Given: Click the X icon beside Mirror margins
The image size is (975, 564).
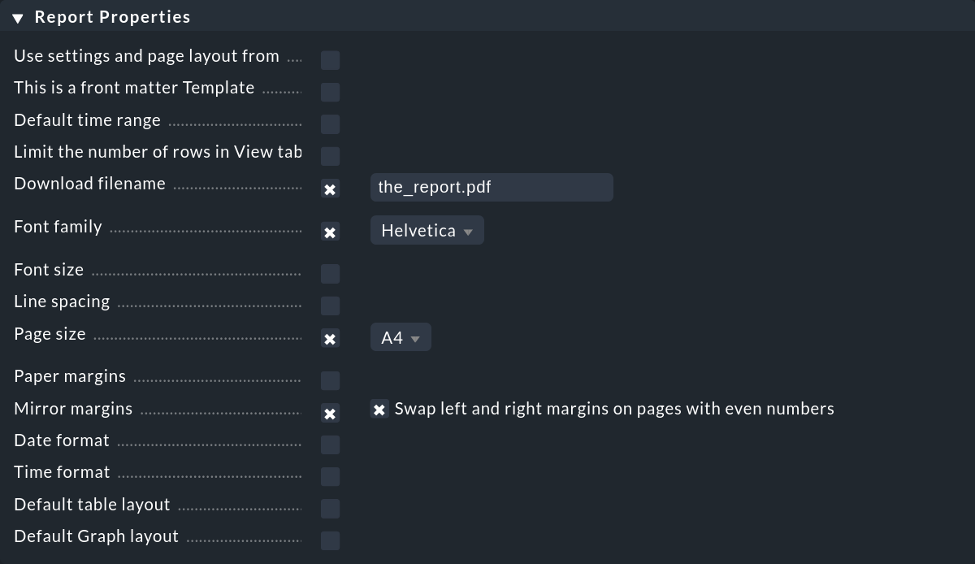Looking at the screenshot, I should pyautogui.click(x=330, y=413).
